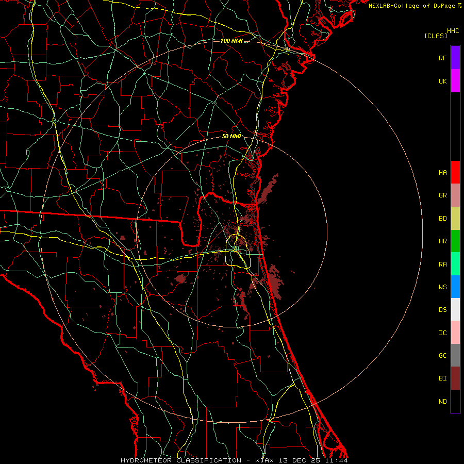Image resolution: width=464 pixels, height=464 pixels.
Task: Select the IC light pink legend swatch
Action: pyautogui.click(x=455, y=333)
